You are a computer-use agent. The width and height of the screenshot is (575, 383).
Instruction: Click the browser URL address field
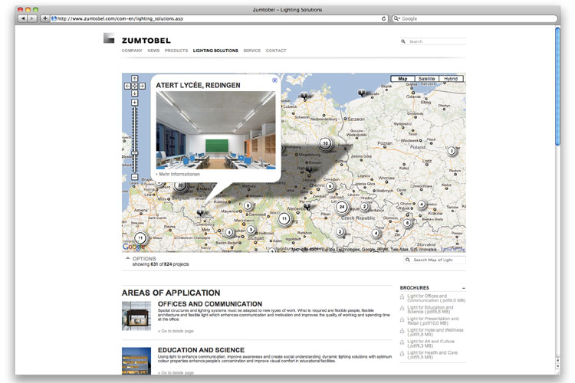pos(219,18)
